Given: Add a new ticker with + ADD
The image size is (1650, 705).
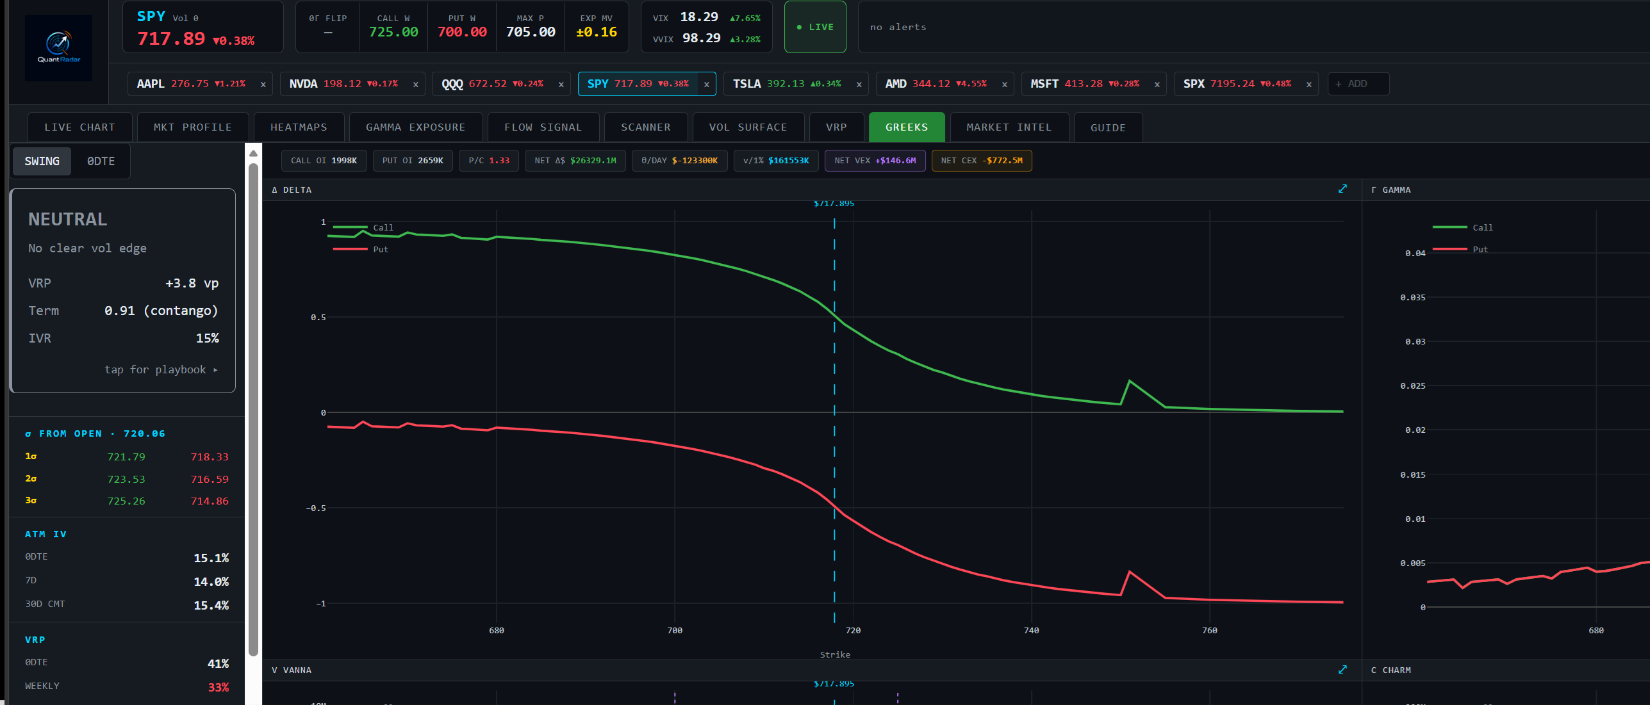Looking at the screenshot, I should (x=1358, y=84).
